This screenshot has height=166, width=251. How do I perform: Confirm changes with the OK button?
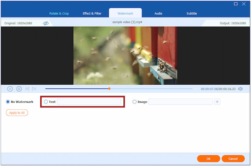[208, 158]
